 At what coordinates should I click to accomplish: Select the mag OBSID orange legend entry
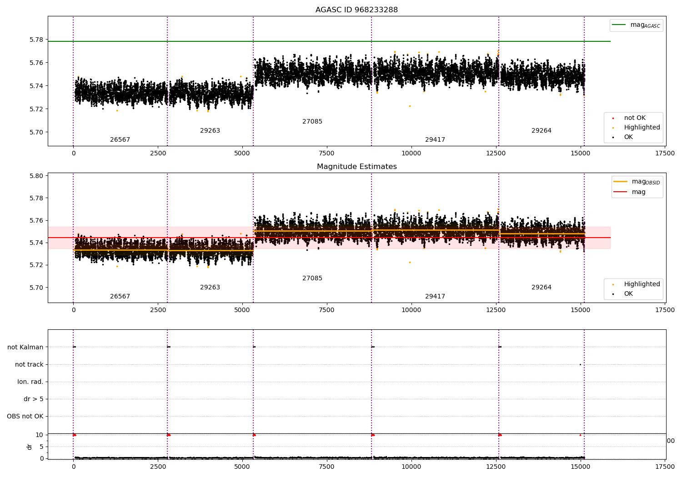(637, 182)
